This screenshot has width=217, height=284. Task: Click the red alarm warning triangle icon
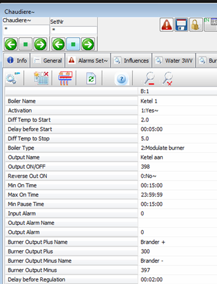pyautogui.click(x=167, y=25)
